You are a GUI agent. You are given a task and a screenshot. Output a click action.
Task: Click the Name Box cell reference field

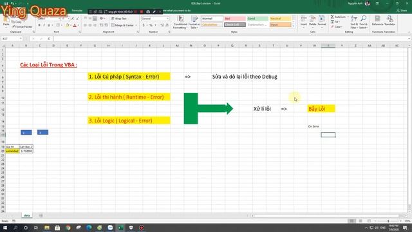tap(12, 39)
